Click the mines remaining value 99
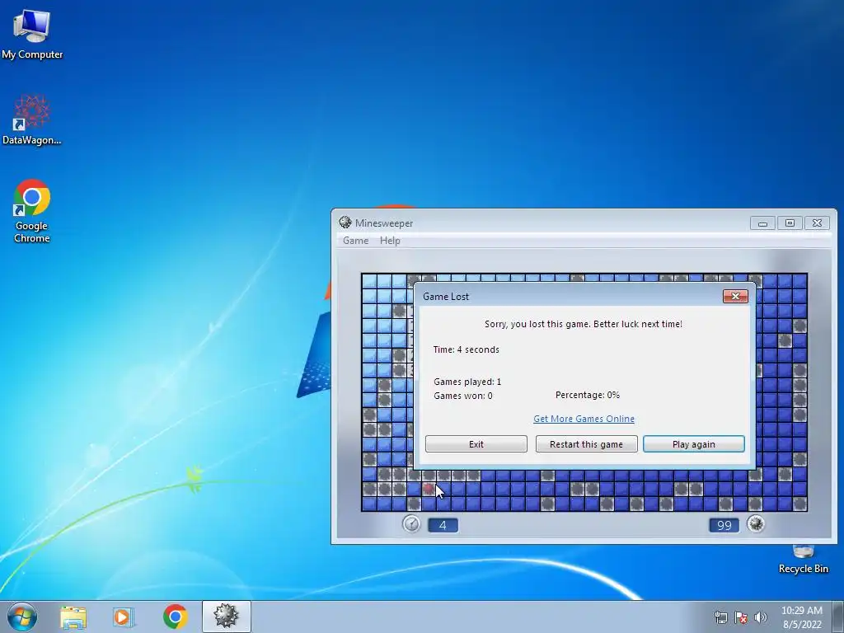This screenshot has height=633, width=844. 724,525
